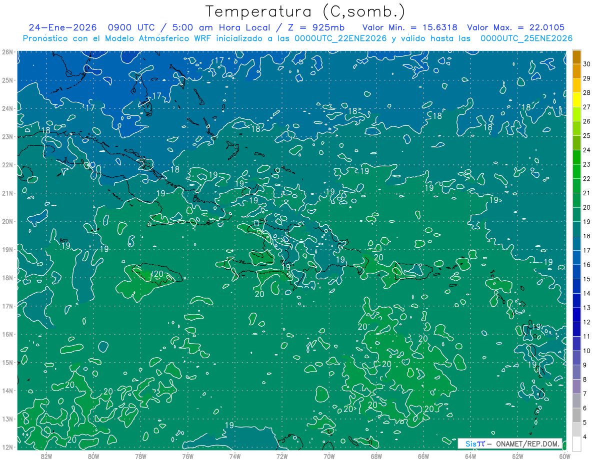Click the "23N" latitude axis label

click(x=7, y=137)
